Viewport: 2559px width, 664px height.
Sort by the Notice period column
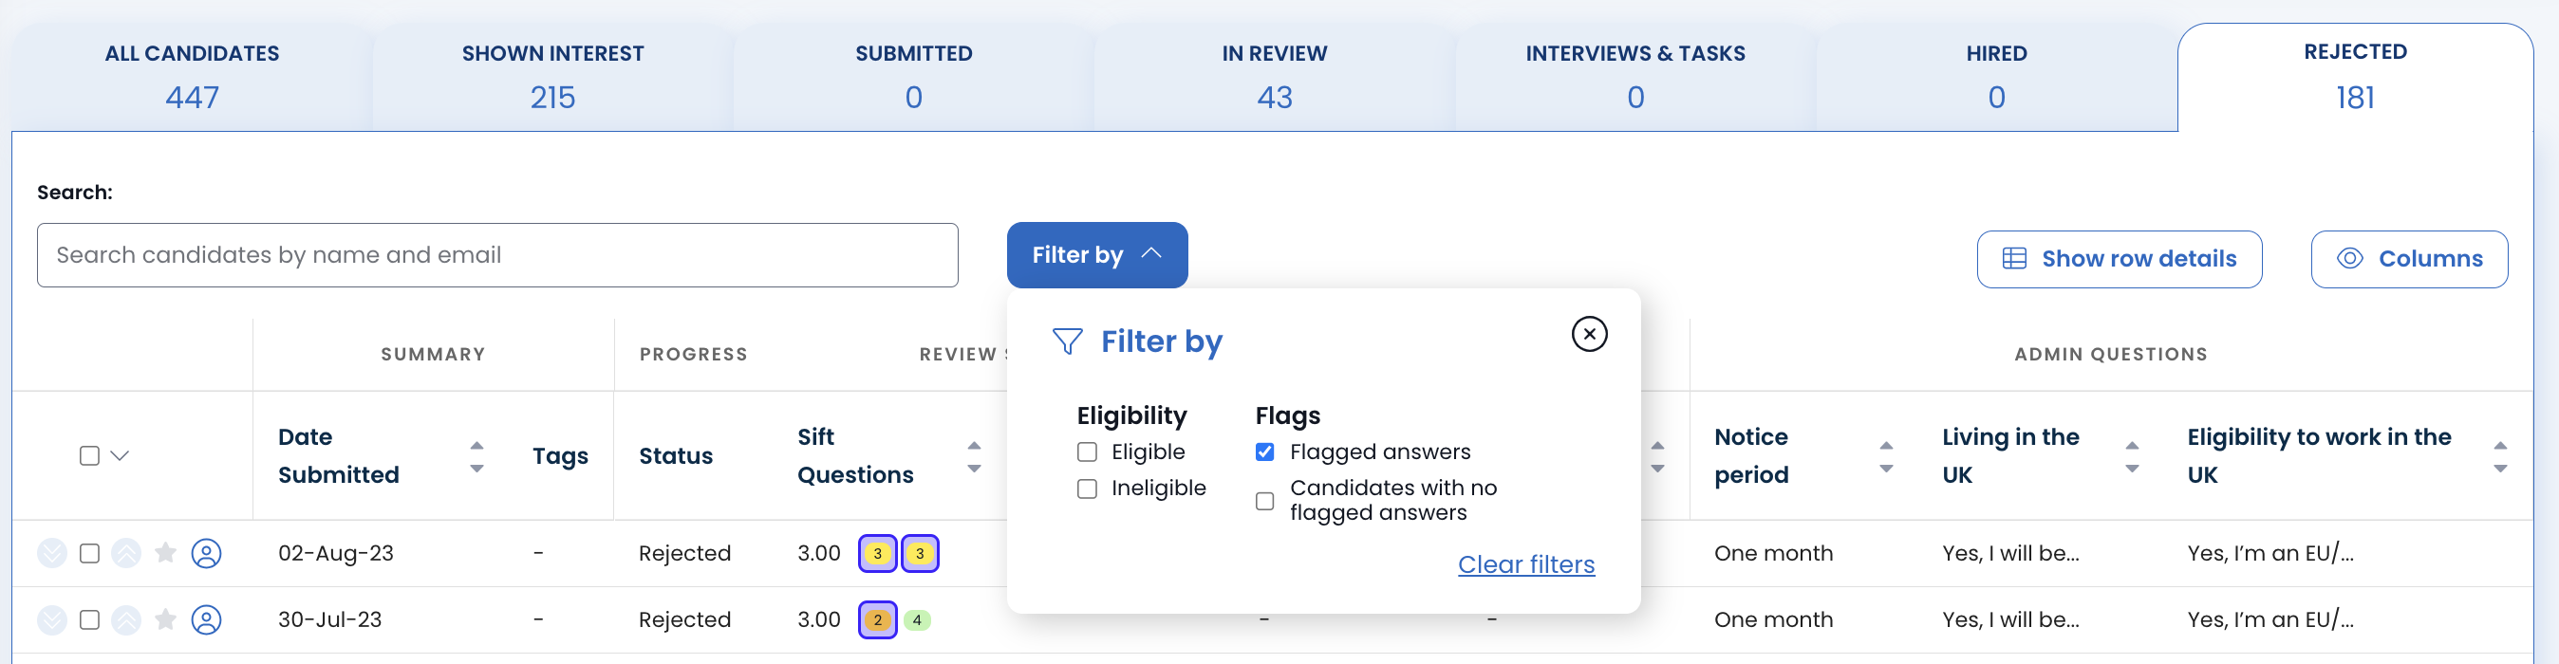1885,456
